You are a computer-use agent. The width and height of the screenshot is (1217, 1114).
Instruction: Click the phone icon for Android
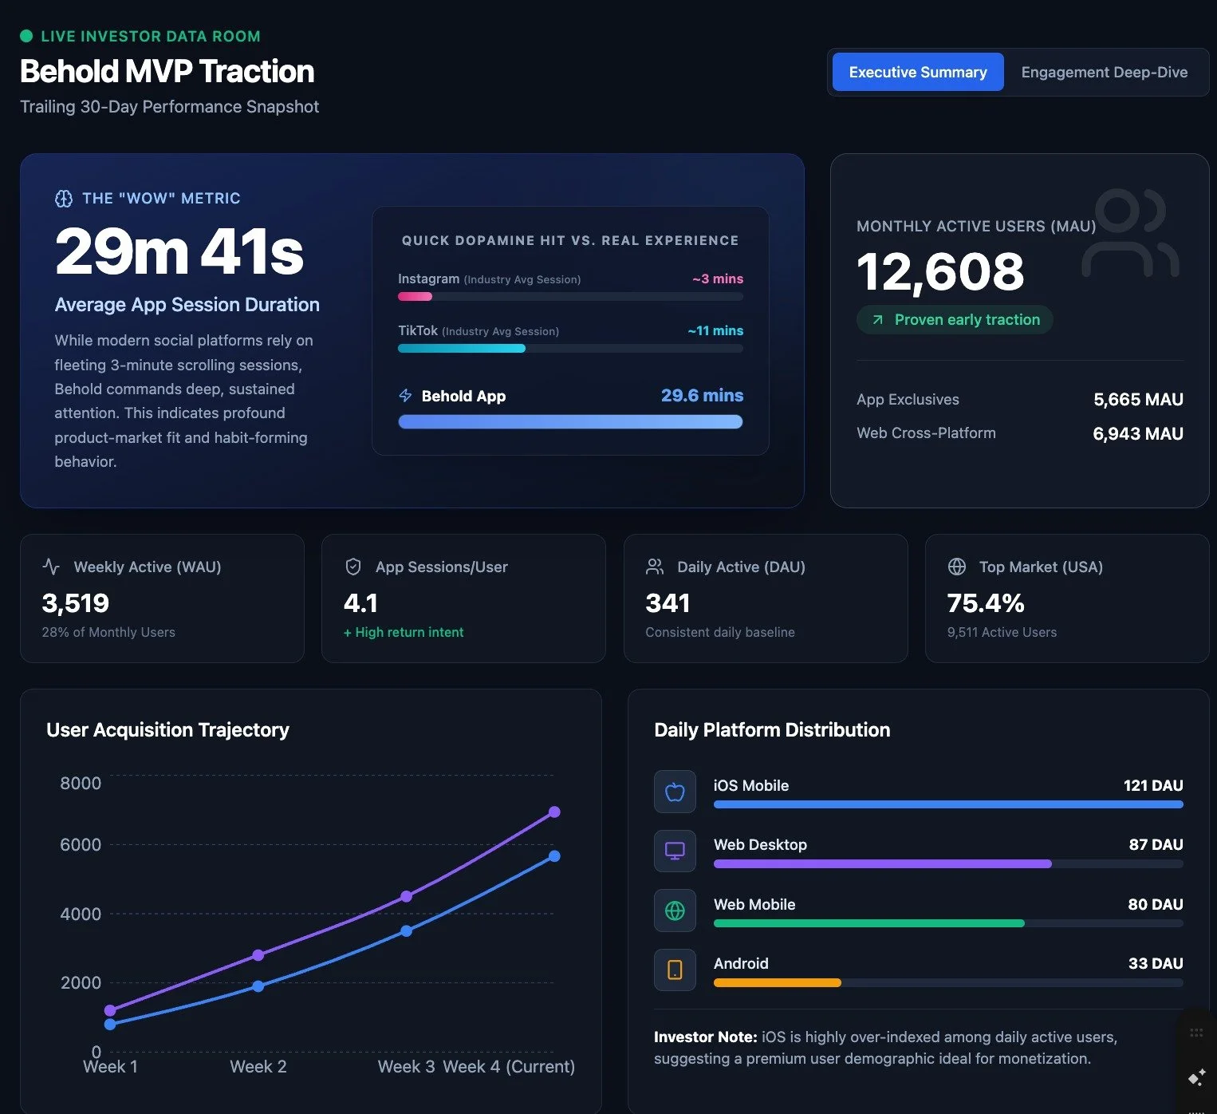tap(675, 970)
